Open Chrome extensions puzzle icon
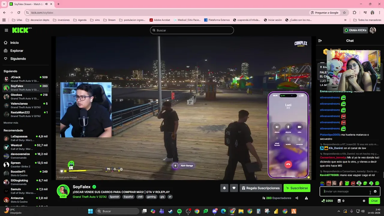 tap(355, 13)
